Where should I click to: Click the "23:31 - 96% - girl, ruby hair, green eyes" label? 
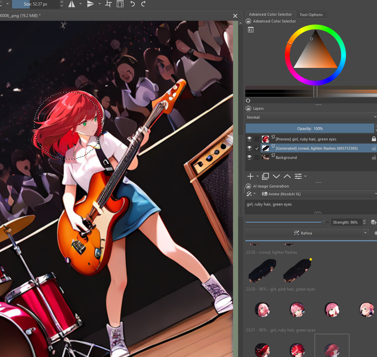(280, 330)
